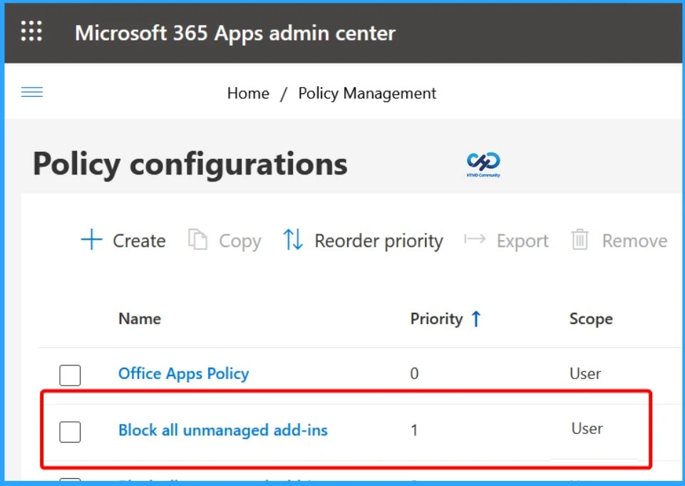Tick the Office Apps Policy checkbox
685x486 pixels.
click(70, 375)
